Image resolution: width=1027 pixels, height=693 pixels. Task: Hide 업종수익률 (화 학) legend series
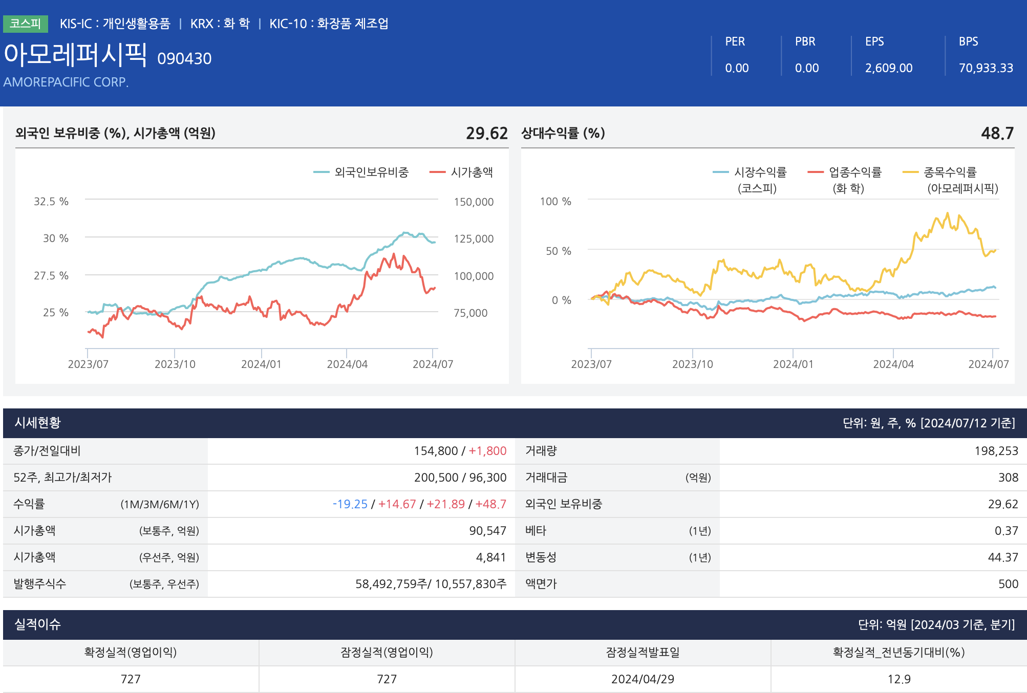pos(854,172)
